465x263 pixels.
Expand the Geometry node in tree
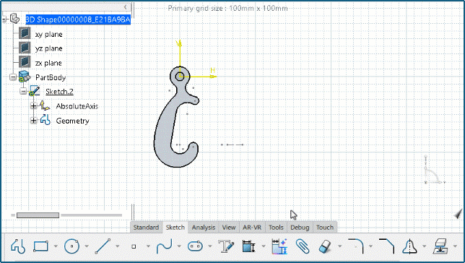[33, 120]
